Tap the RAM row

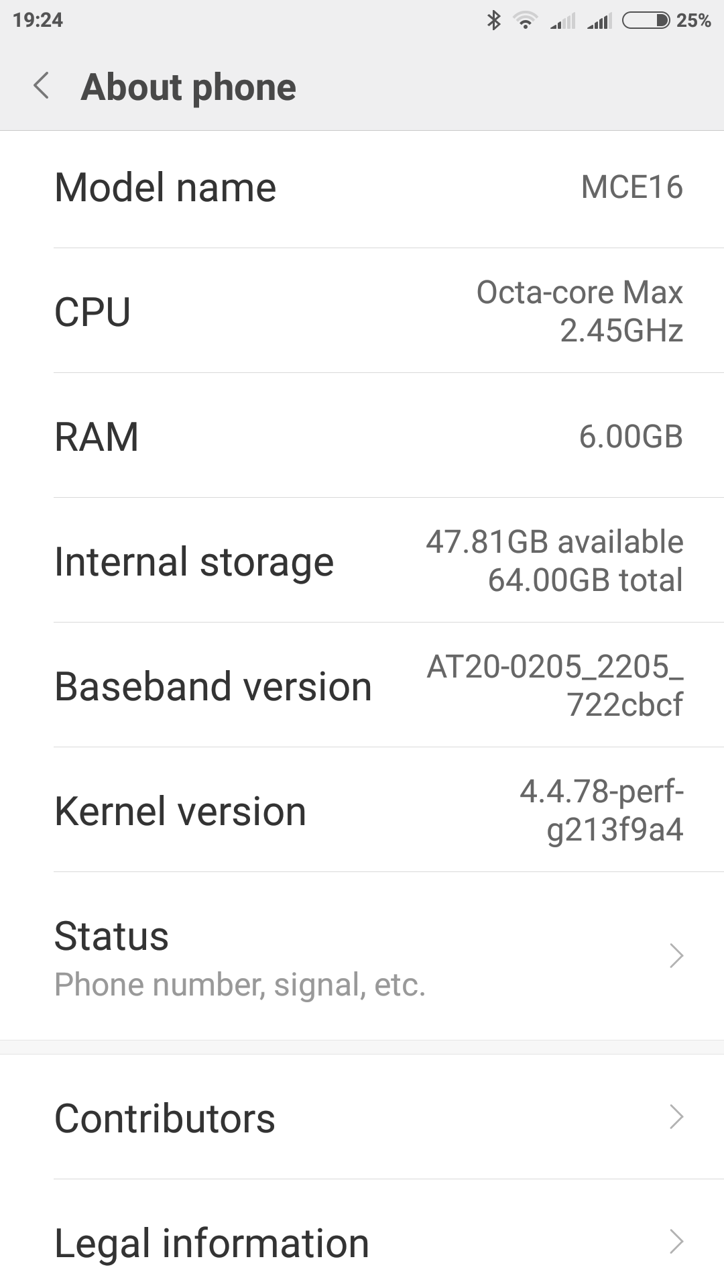pyautogui.click(x=362, y=437)
